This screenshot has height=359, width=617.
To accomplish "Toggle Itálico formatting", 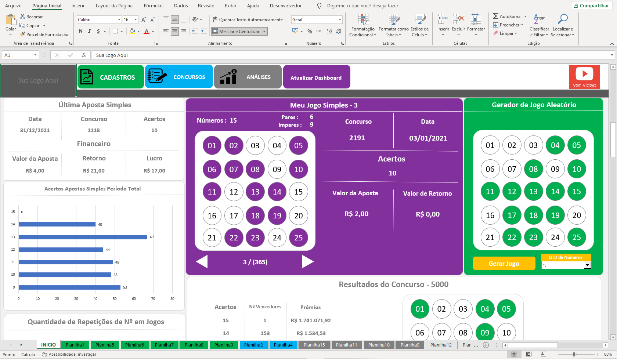I will (89, 31).
